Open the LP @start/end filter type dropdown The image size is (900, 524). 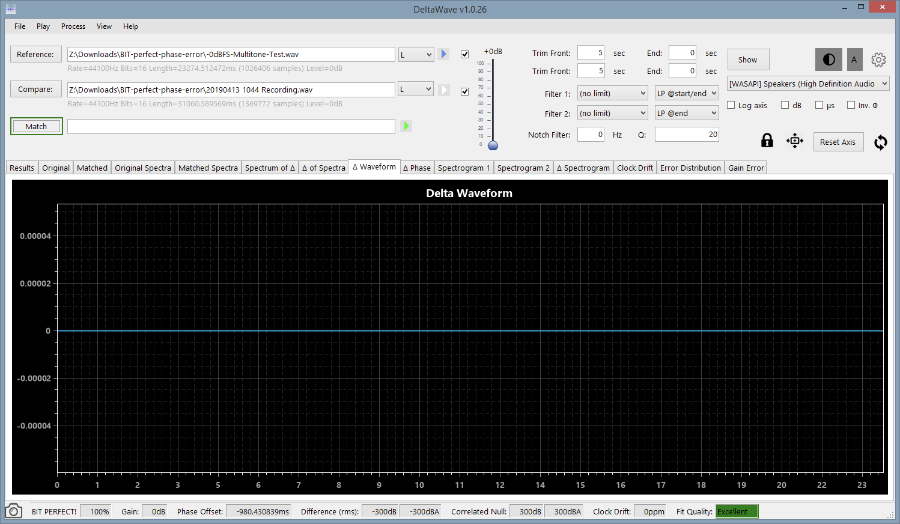(x=687, y=93)
